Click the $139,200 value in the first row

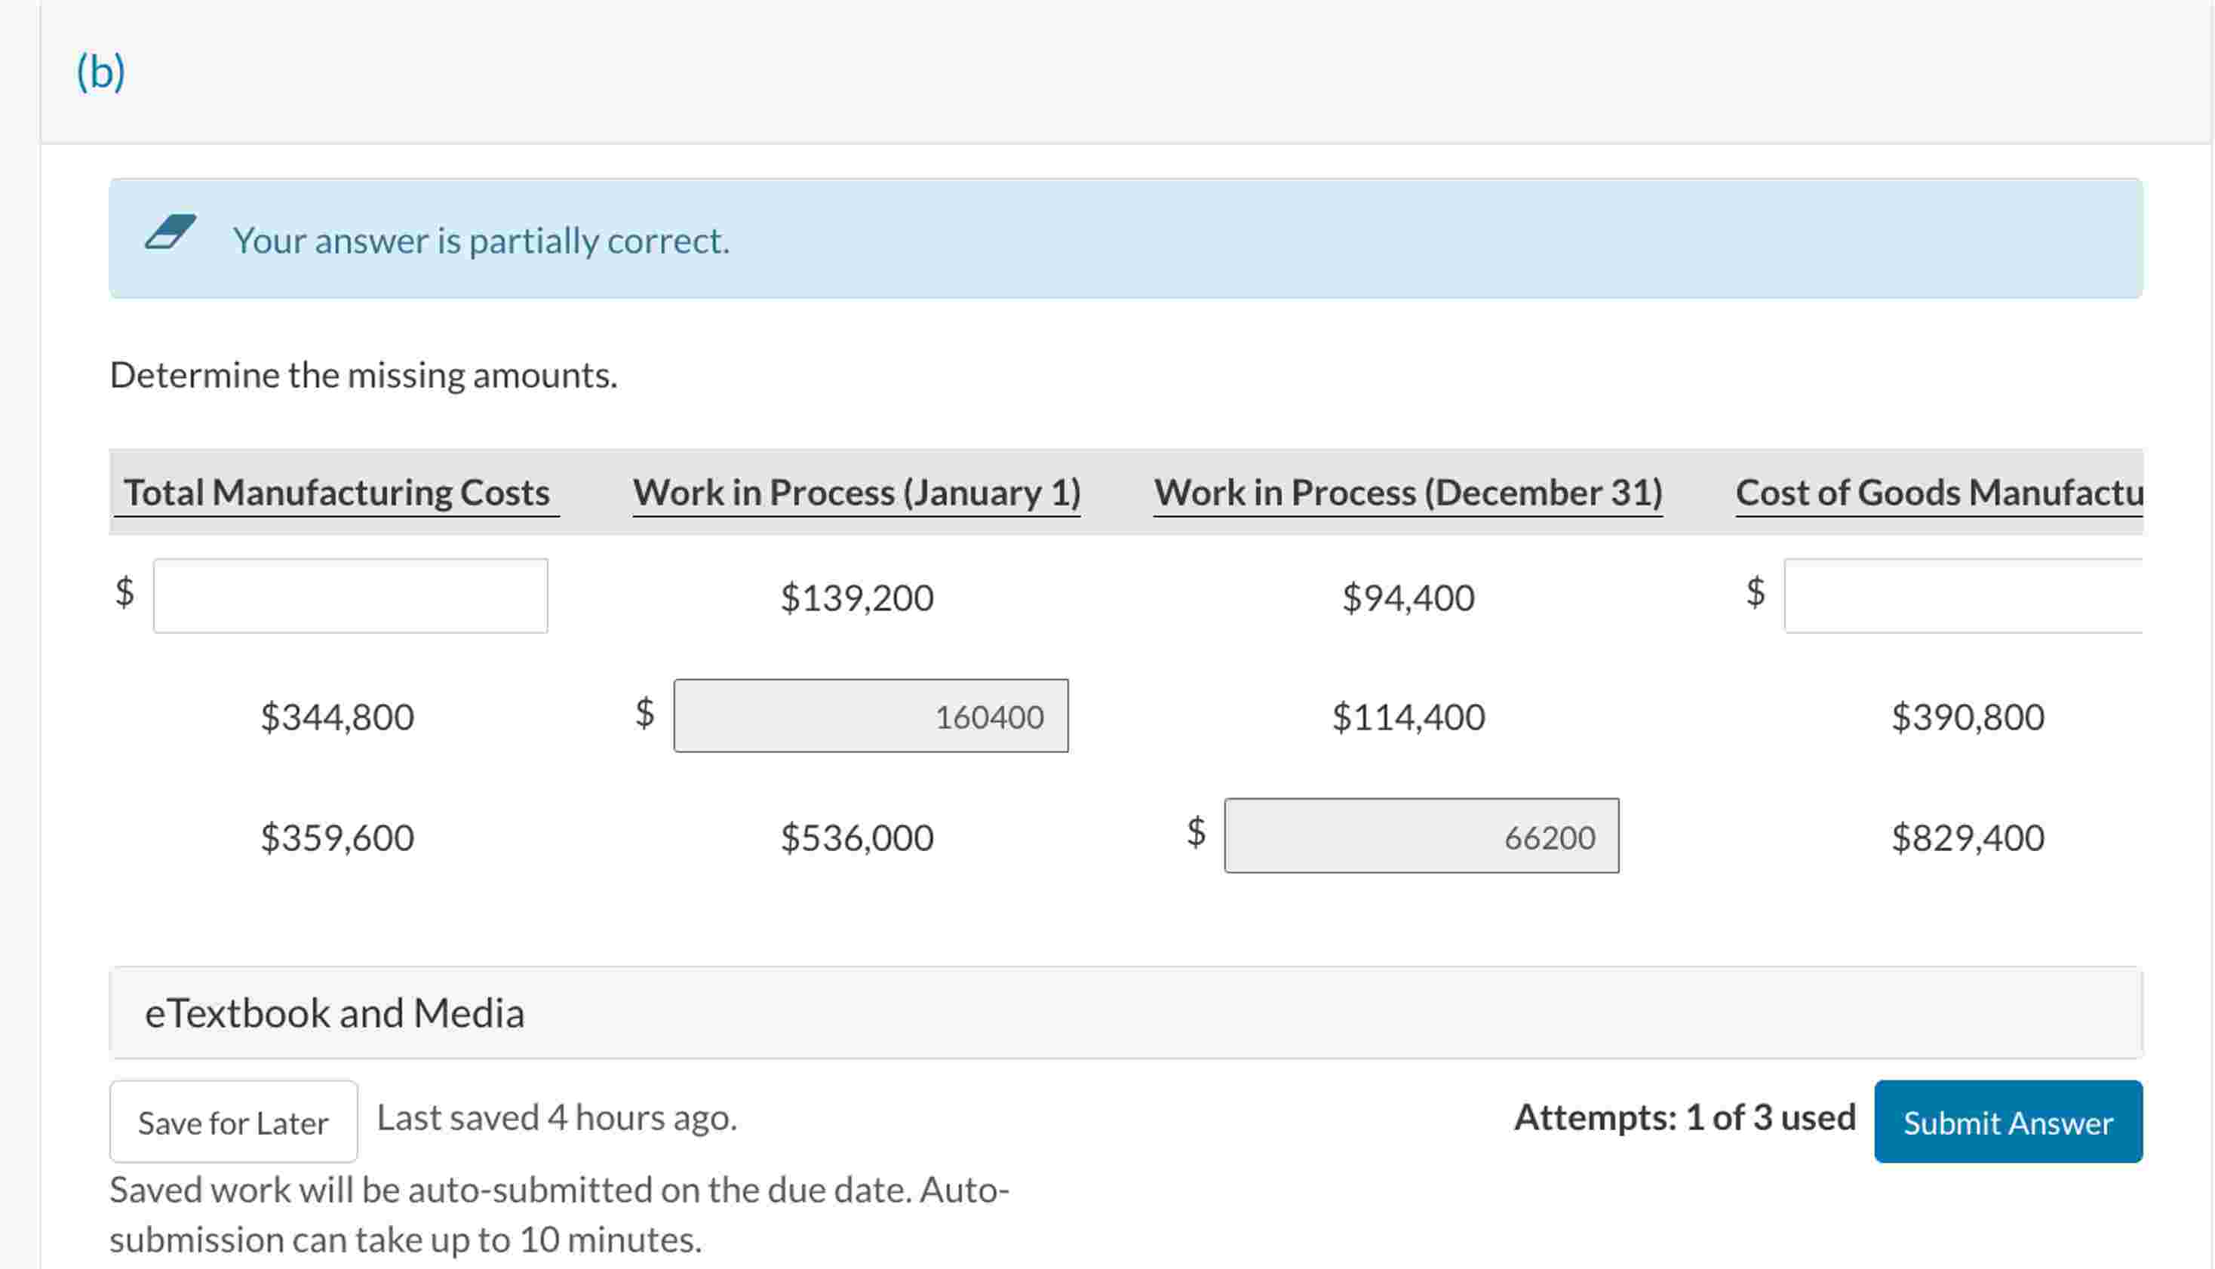point(856,598)
